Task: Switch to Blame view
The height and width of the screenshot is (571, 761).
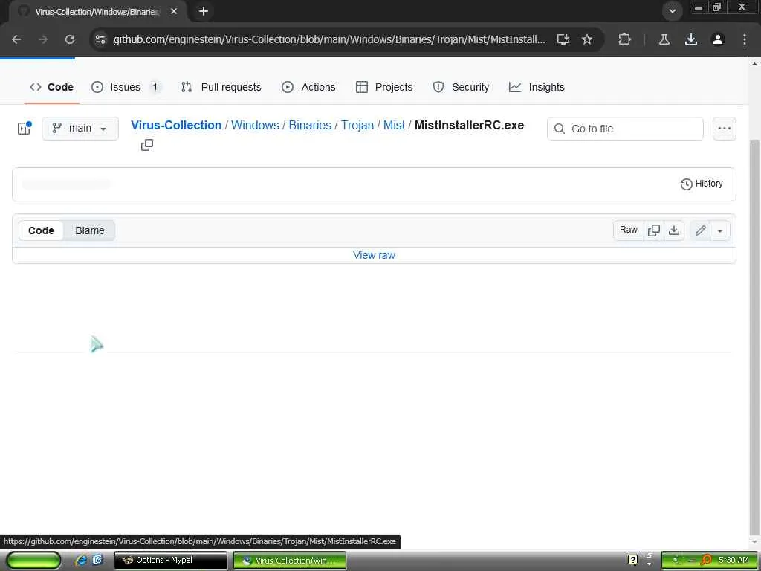Action: pos(90,230)
